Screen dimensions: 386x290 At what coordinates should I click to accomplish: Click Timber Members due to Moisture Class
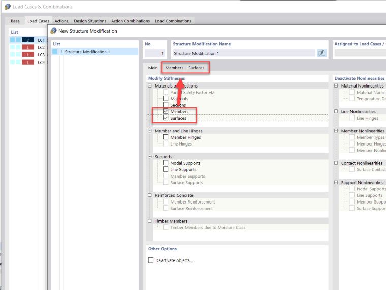click(208, 227)
